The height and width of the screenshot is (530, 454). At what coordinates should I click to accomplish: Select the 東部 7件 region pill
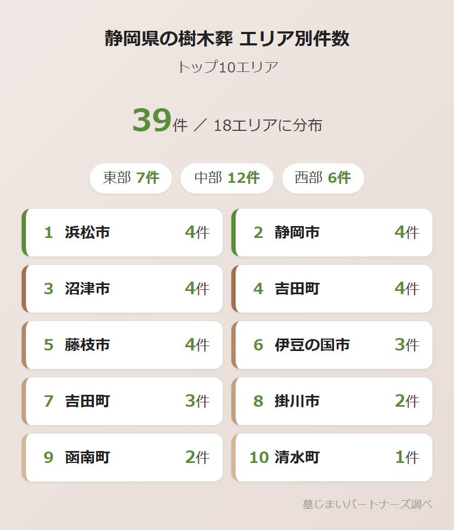pyautogui.click(x=131, y=178)
